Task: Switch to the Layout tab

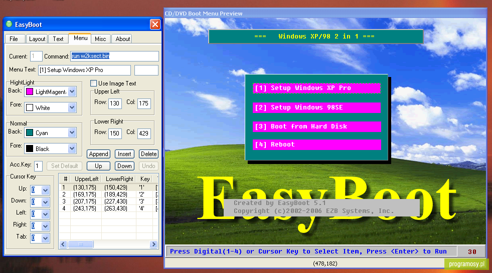Action: tap(37, 39)
